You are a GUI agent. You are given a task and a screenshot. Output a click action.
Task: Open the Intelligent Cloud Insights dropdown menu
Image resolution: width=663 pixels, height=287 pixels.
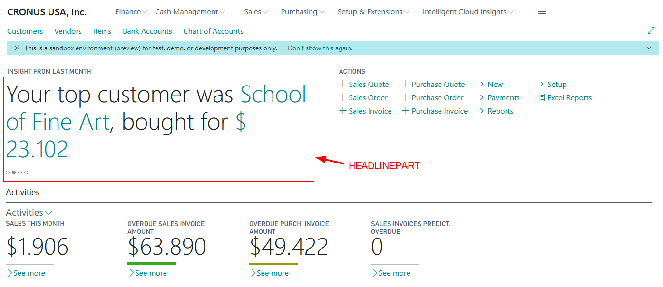(x=468, y=12)
